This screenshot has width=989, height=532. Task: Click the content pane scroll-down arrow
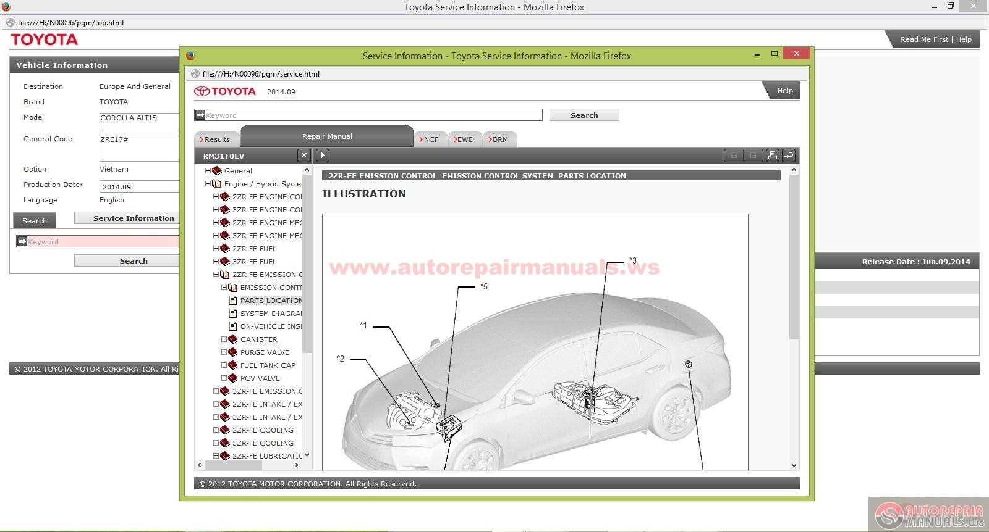tap(794, 465)
